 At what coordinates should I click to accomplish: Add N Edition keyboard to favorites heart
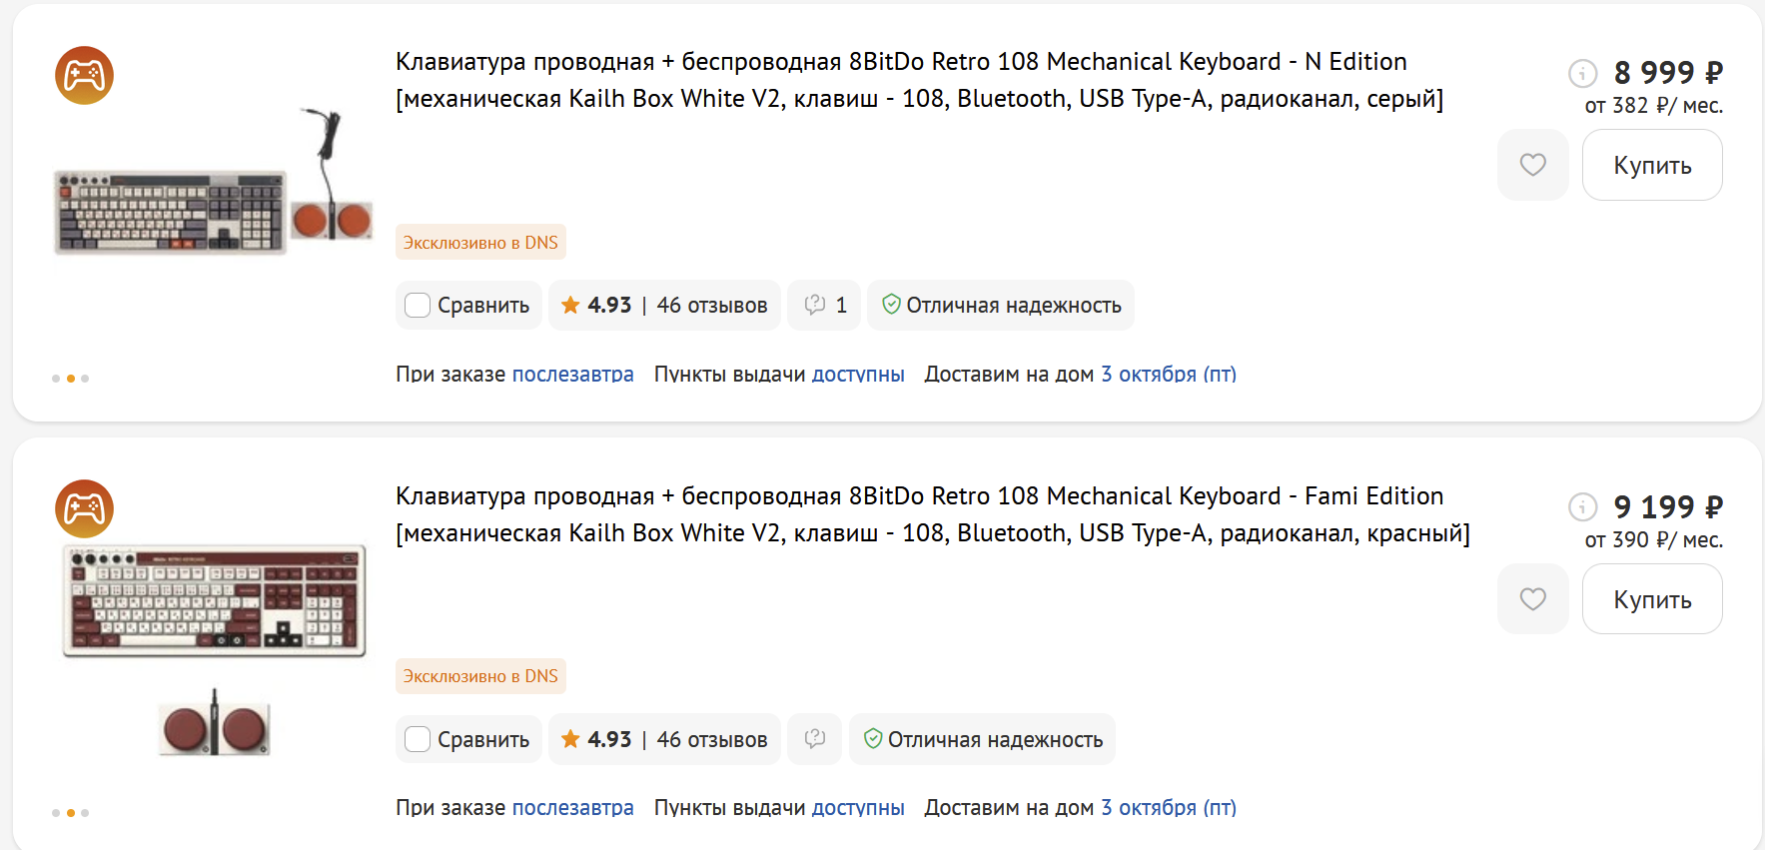[1532, 165]
